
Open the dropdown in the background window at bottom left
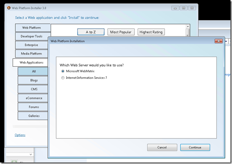pyautogui.click(x=31, y=154)
